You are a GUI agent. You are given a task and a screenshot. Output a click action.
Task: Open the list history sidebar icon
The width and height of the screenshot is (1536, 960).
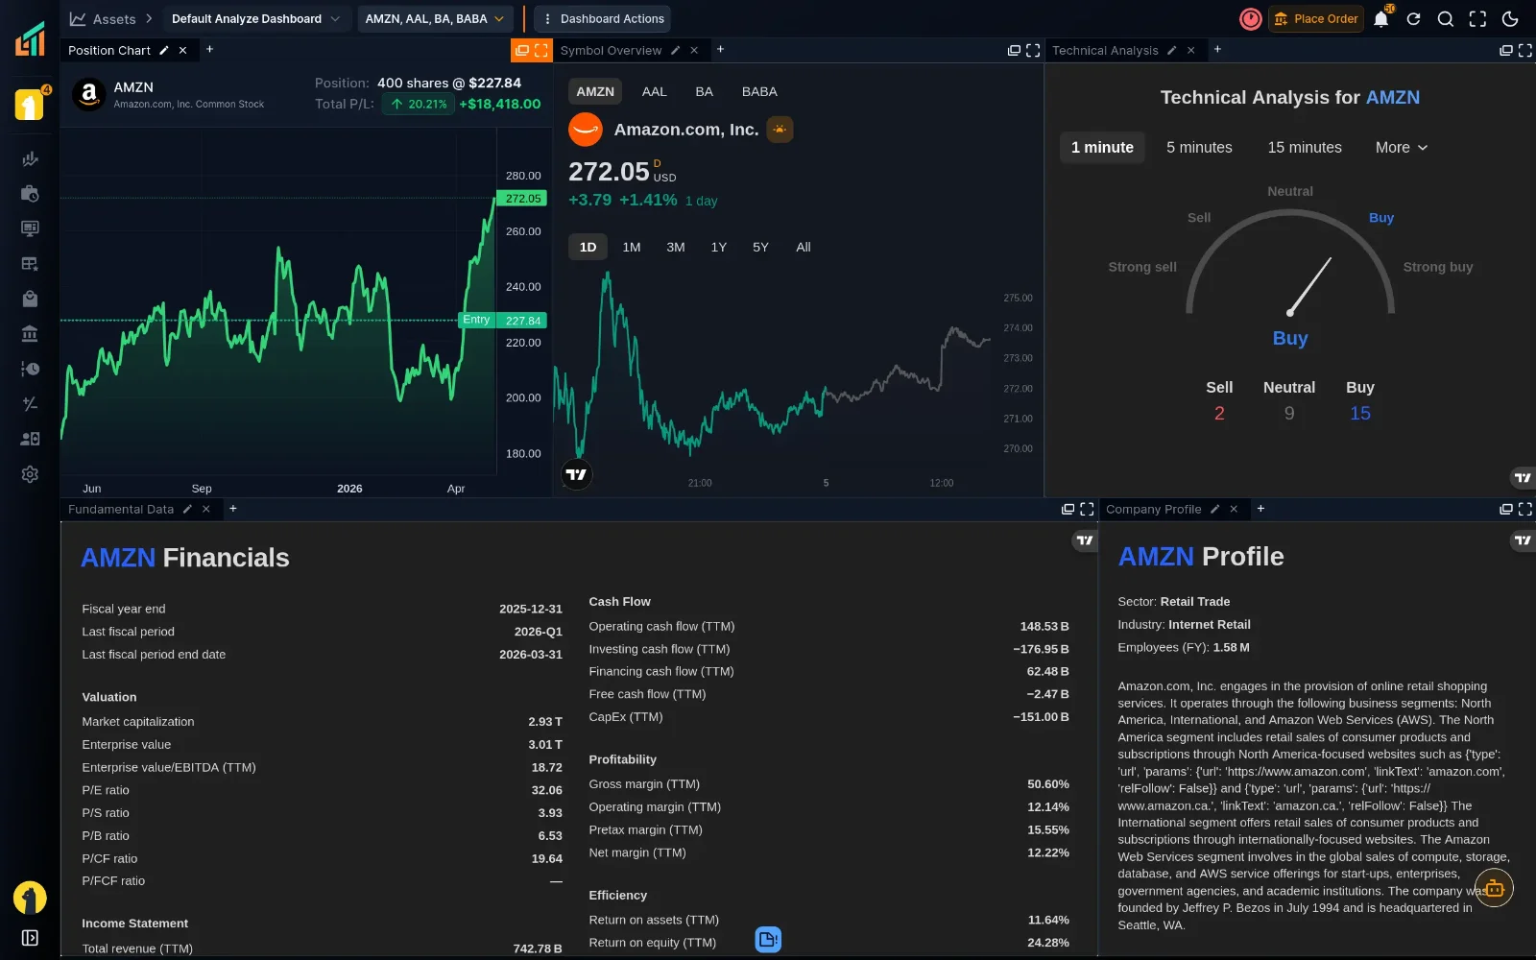(30, 369)
